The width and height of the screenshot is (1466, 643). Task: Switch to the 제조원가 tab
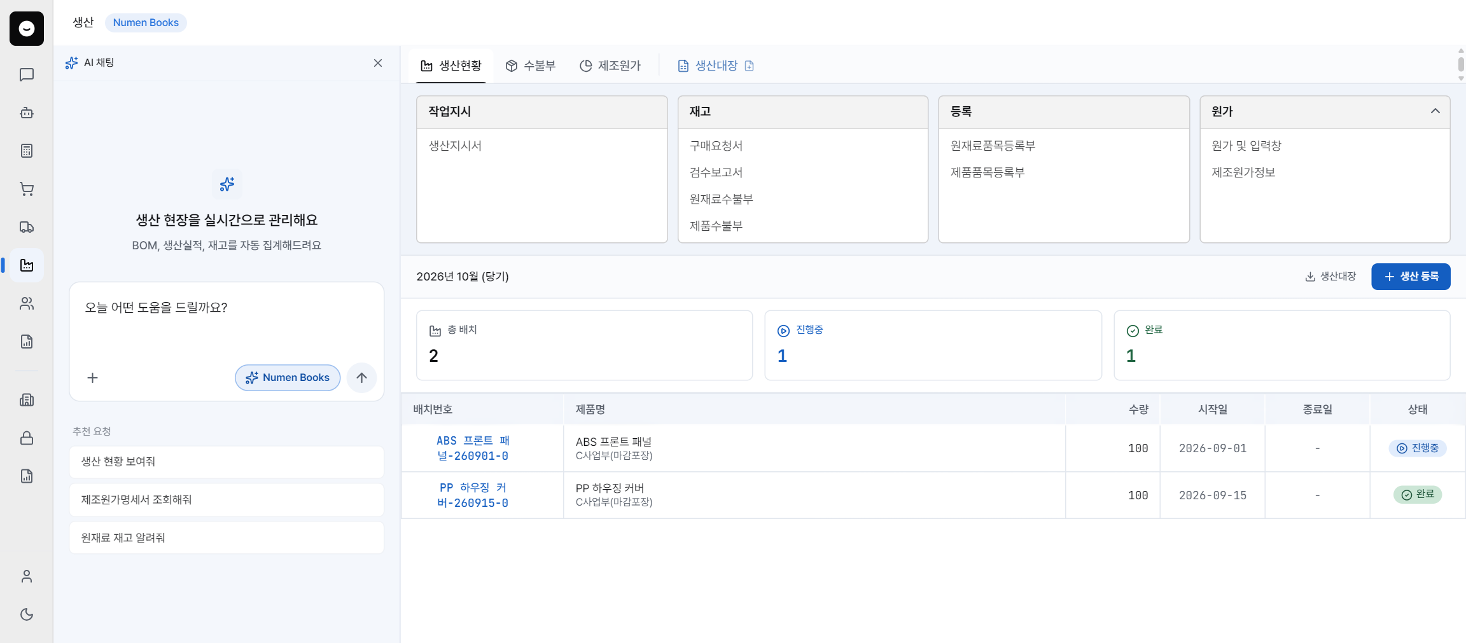pyautogui.click(x=610, y=66)
